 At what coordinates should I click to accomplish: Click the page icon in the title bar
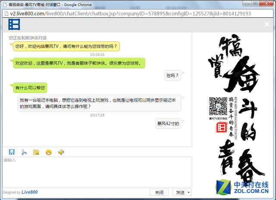[5, 5]
